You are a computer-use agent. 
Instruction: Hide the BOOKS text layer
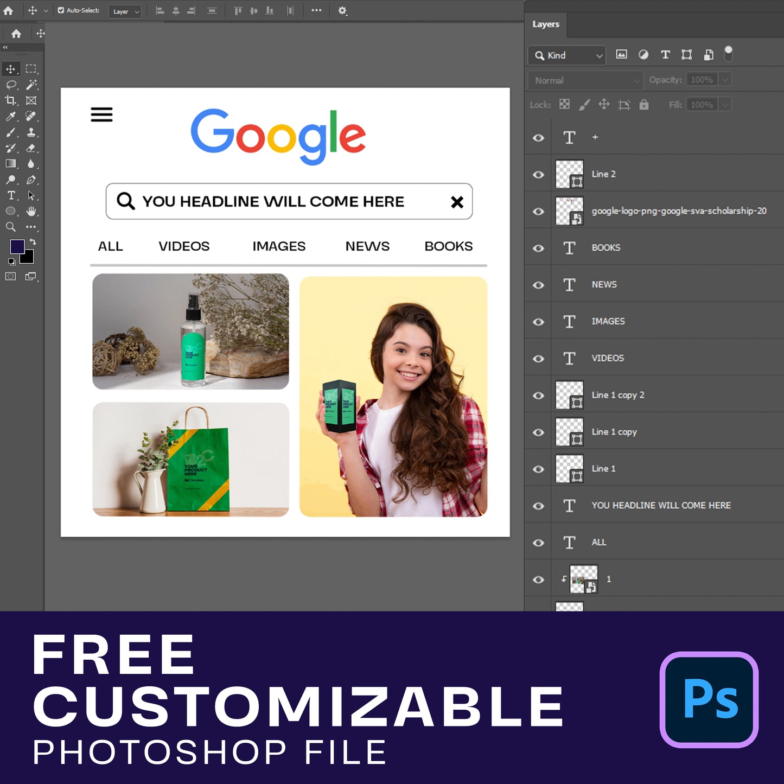tap(538, 248)
